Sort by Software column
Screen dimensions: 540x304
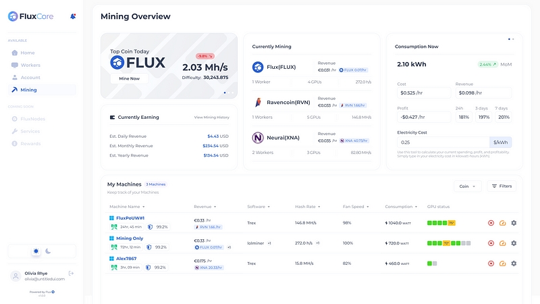[259, 207]
